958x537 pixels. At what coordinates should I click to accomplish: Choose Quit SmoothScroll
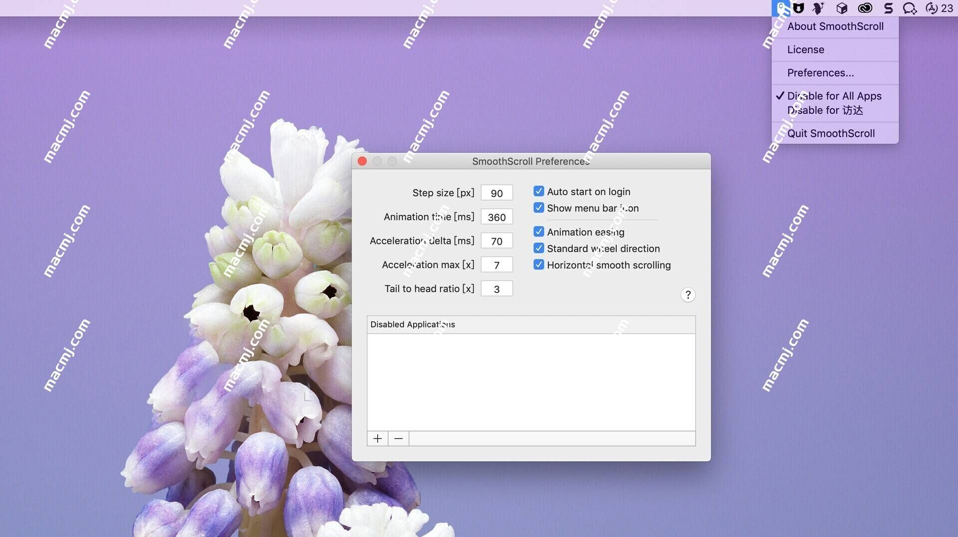[835, 133]
